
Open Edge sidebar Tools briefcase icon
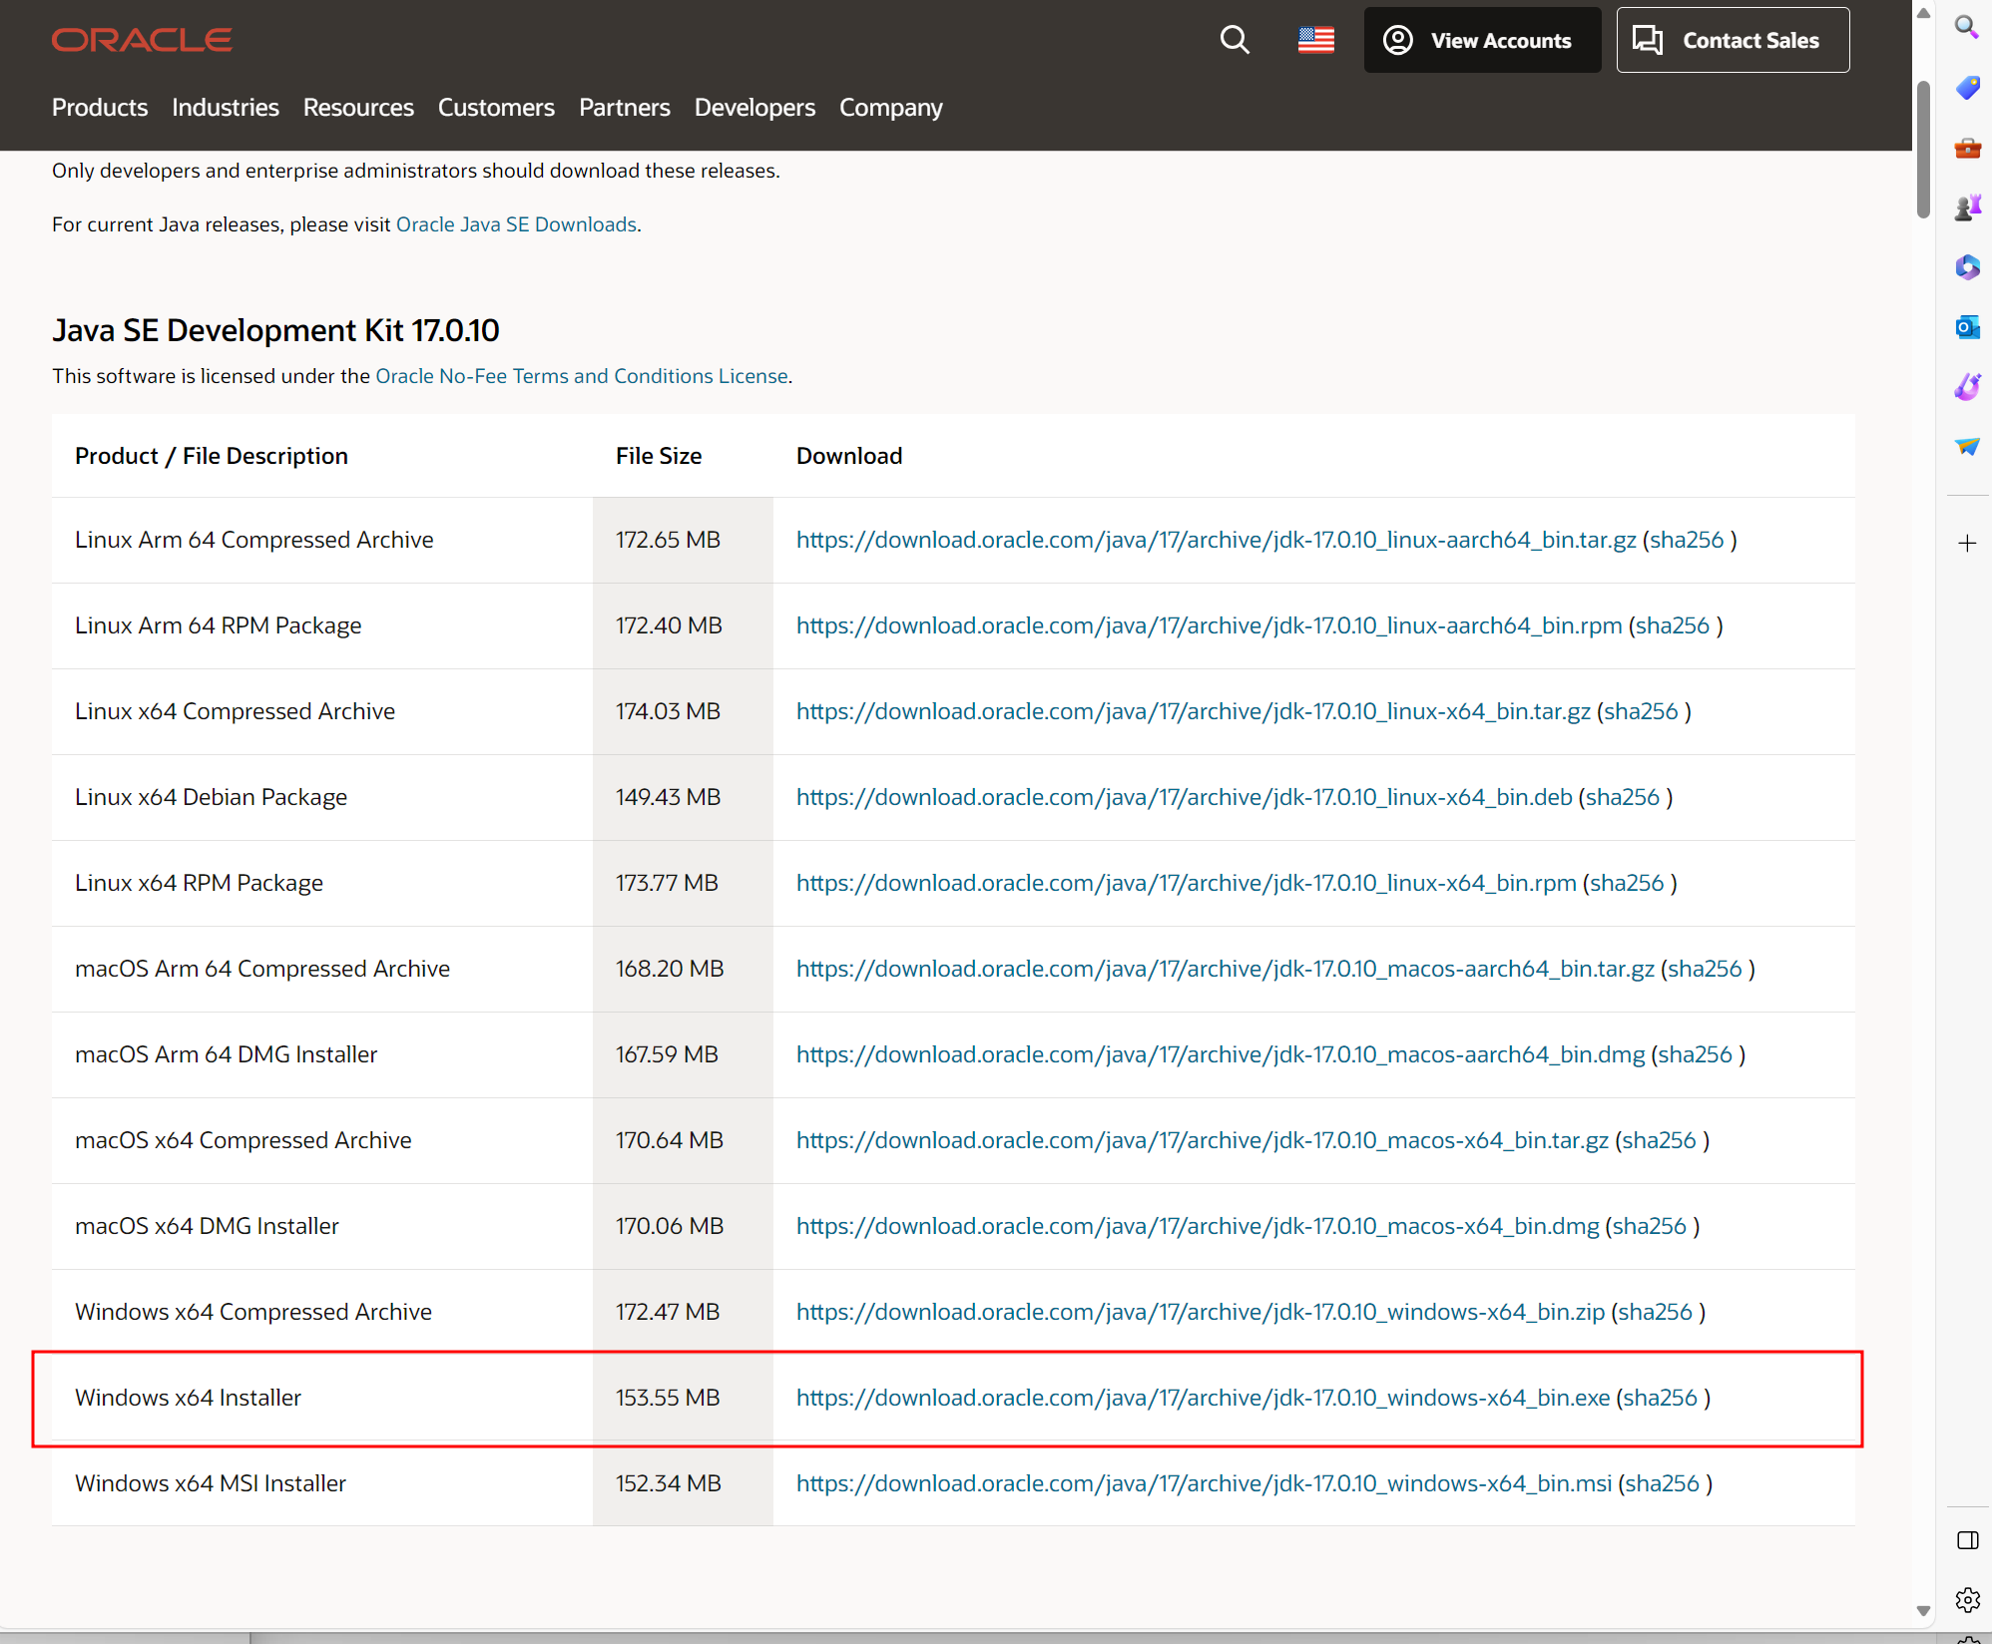[1966, 149]
